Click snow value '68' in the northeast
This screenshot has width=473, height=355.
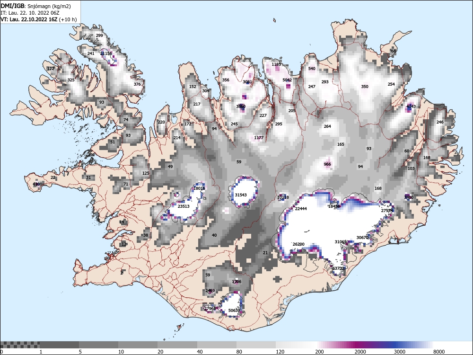click(394, 51)
